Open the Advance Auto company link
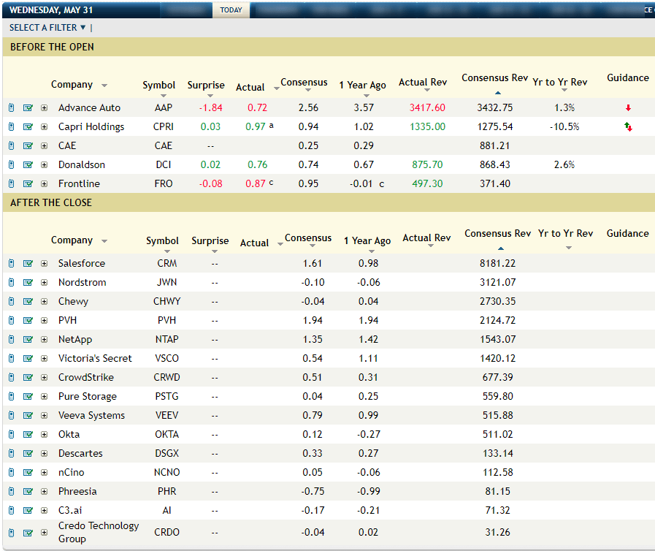This screenshot has width=655, height=551. pyautogui.click(x=89, y=108)
